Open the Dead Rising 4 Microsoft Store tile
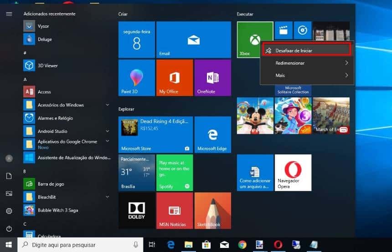The width and height of the screenshot is (392, 252). (155, 135)
